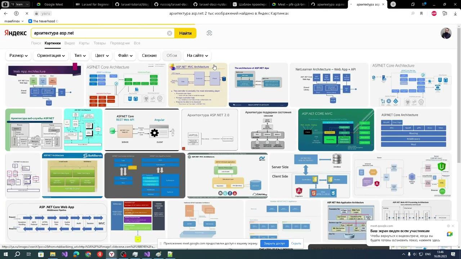Screen dimensions: 461x259
Task: Open the SoftServe ASP.NET Architecture image
Action: [72, 176]
